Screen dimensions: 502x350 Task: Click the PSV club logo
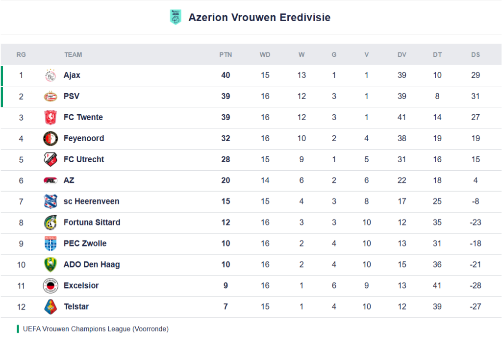coord(50,97)
